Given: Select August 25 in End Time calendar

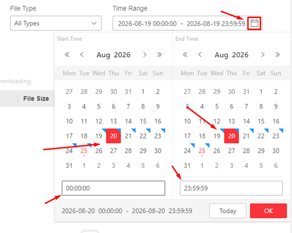Looking at the screenshot, I should [x=202, y=151].
